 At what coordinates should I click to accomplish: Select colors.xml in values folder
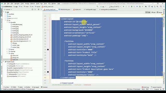point(15,56)
